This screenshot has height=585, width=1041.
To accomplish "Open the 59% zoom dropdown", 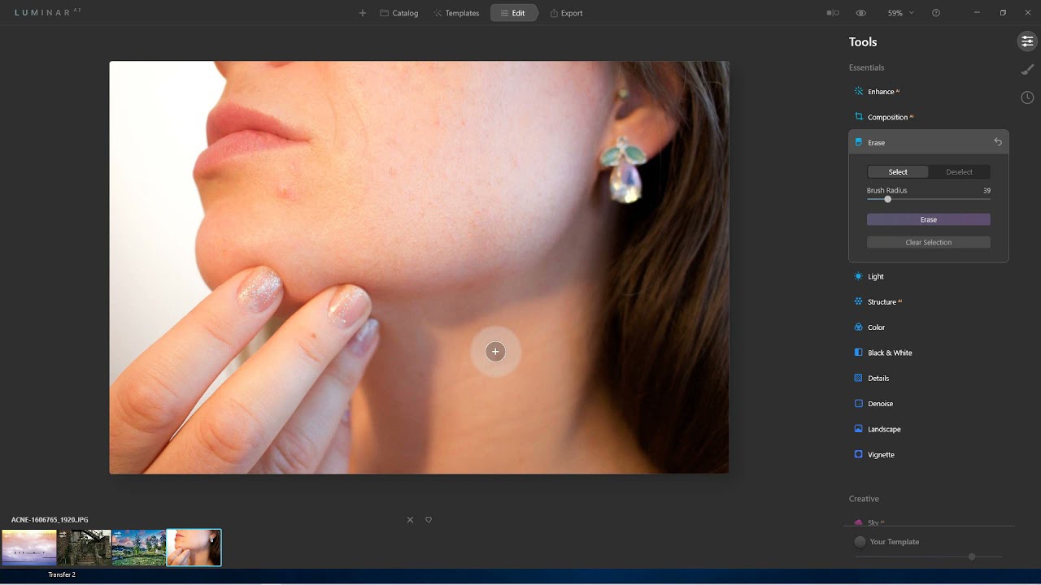I will click(x=900, y=13).
